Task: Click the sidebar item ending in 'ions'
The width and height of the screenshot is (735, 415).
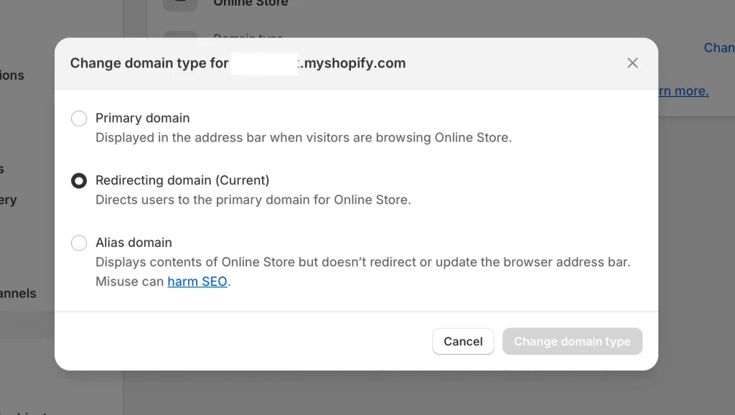Action: (12, 75)
